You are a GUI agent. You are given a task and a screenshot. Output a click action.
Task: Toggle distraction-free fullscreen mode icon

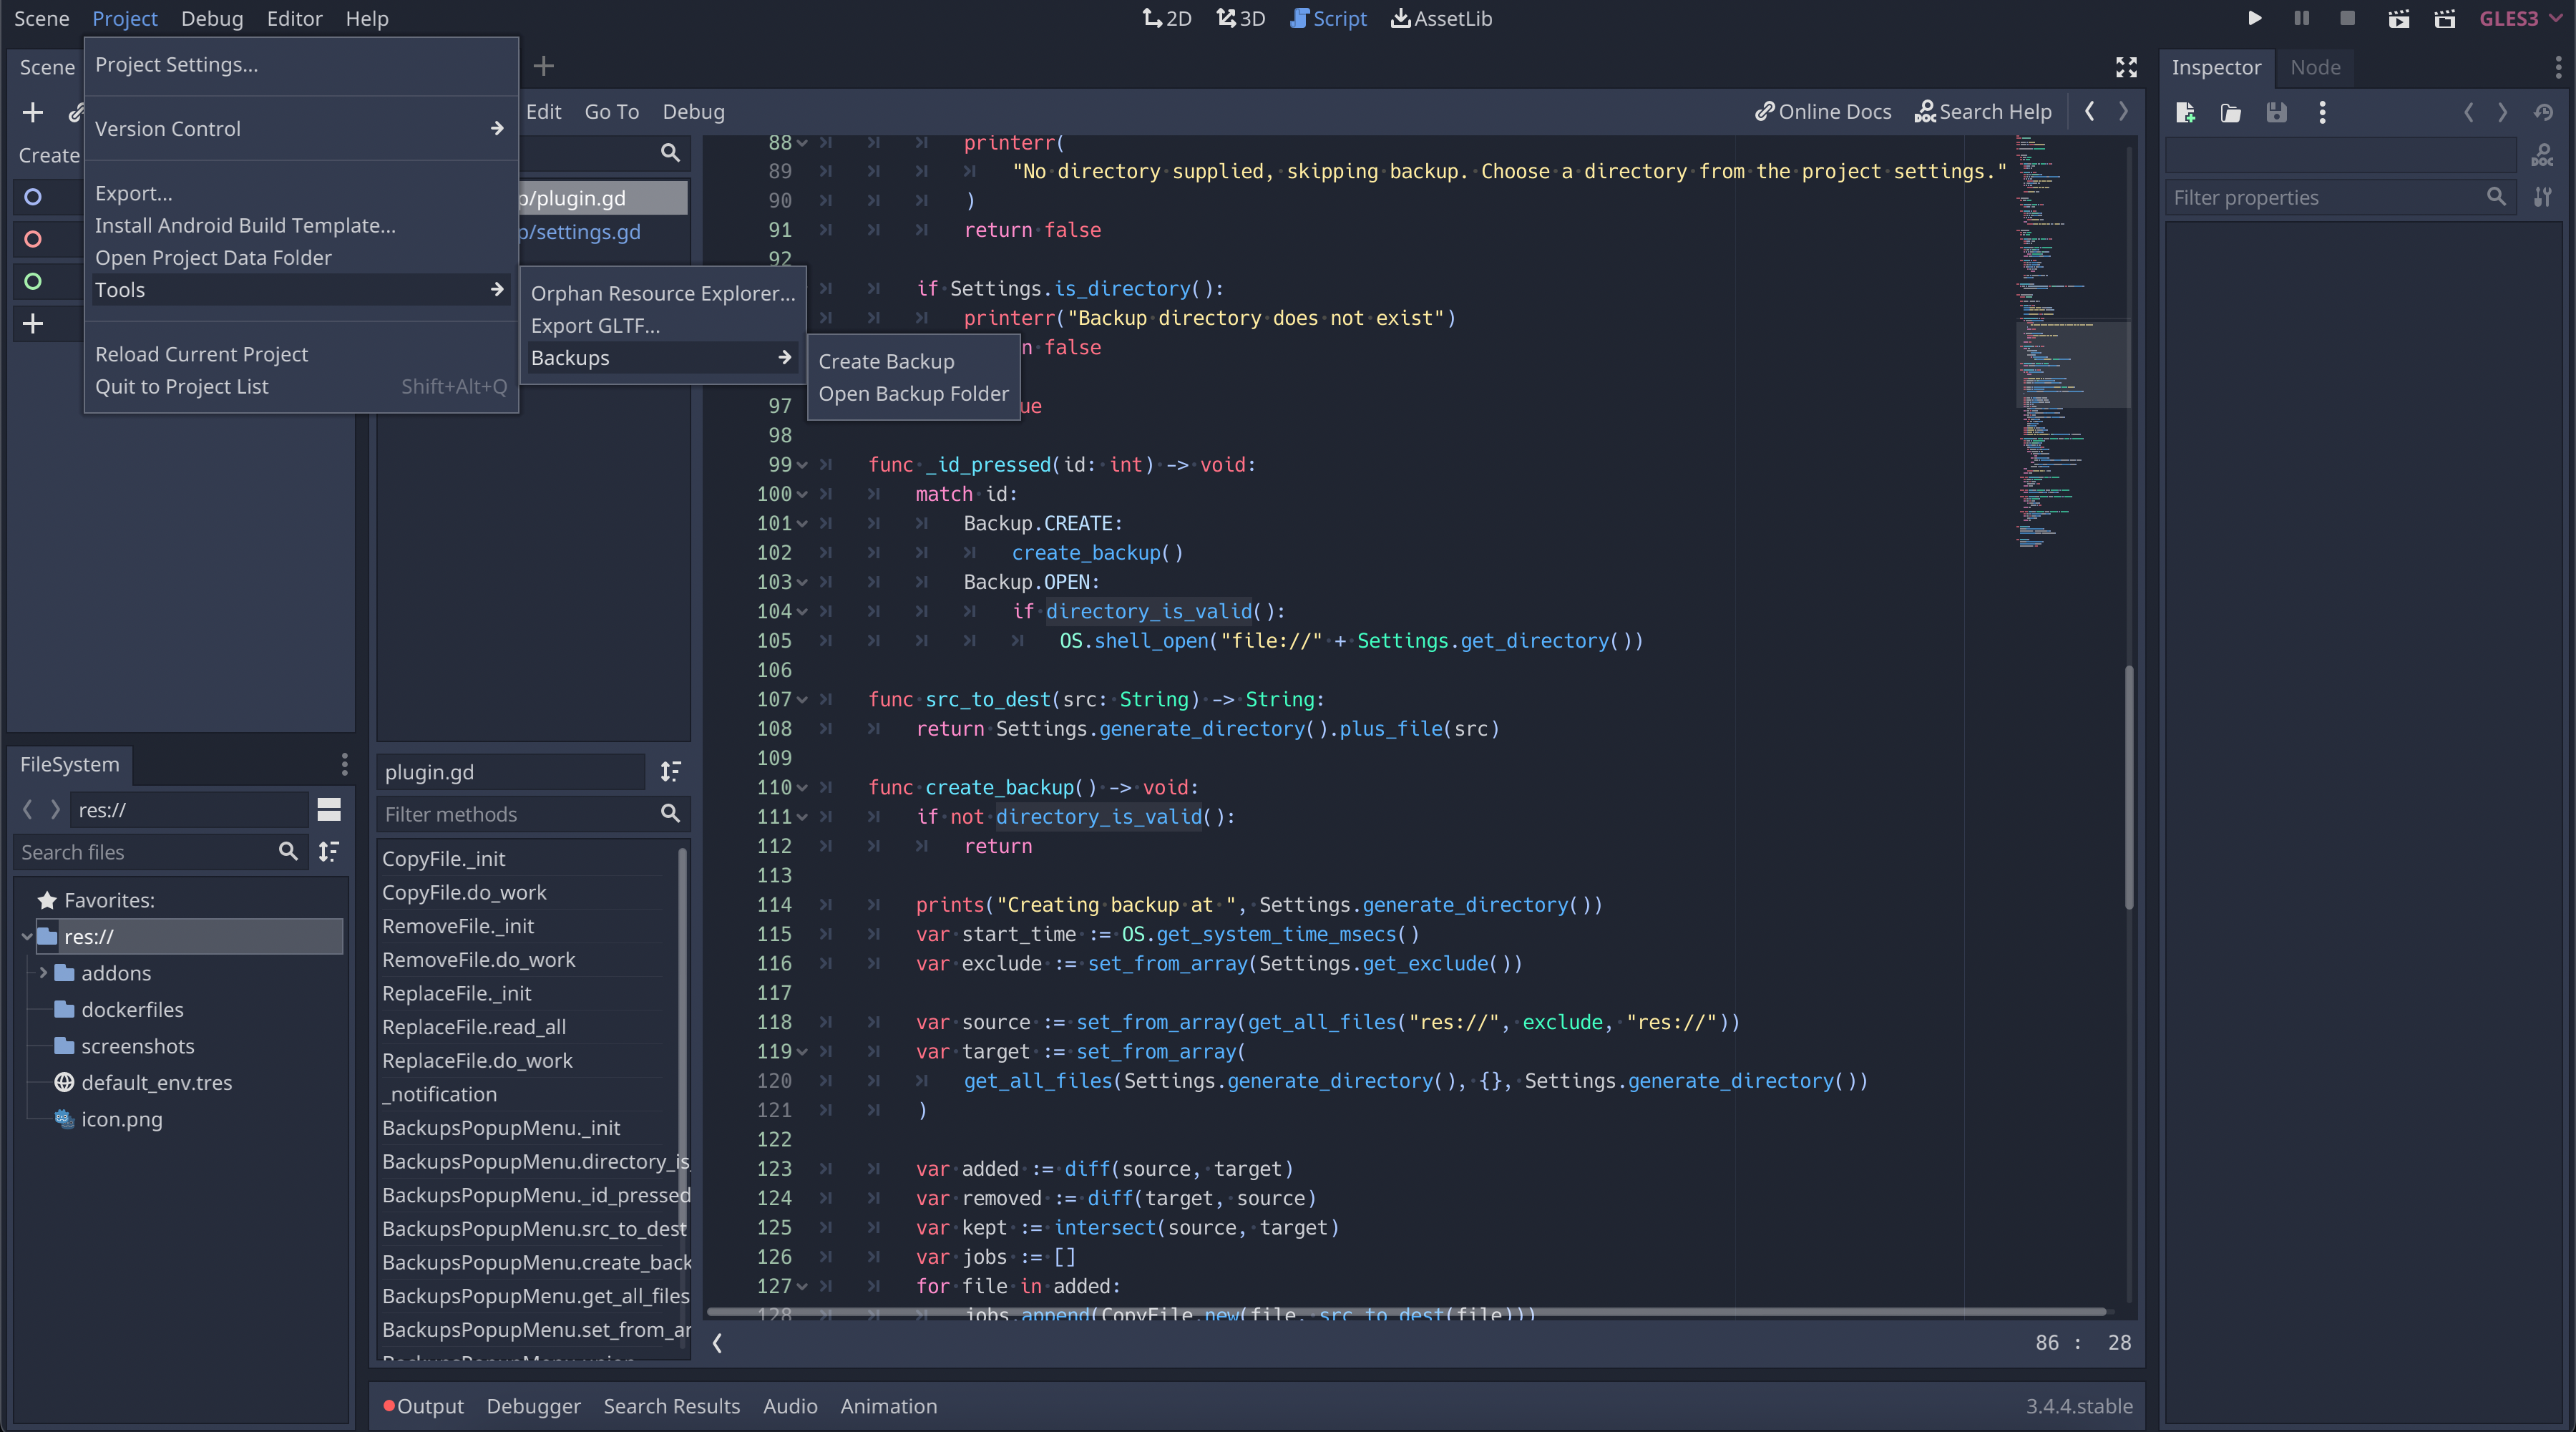click(2126, 67)
